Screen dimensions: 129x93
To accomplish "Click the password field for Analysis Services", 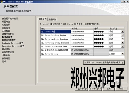I will click(x=101, y=39).
